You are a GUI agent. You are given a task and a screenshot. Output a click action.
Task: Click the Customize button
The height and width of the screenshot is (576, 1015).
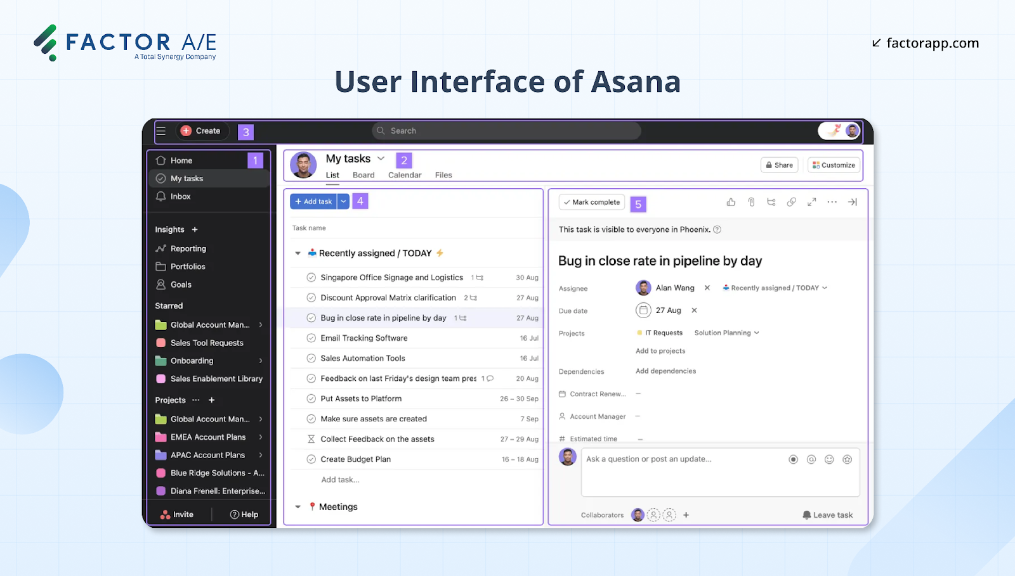coord(833,165)
